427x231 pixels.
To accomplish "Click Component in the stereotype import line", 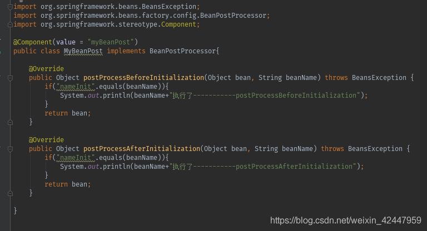I will 178,24.
